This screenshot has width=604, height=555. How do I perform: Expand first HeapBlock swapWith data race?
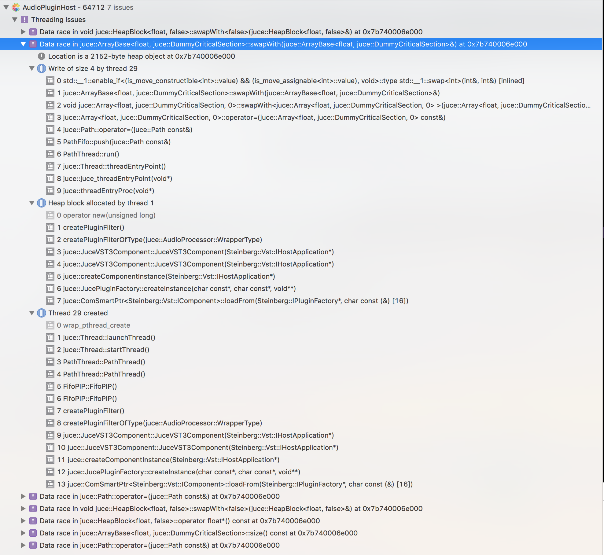[x=23, y=32]
